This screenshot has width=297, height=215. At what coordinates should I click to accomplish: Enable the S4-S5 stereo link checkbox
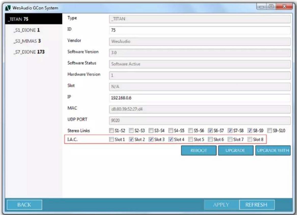[171, 130]
